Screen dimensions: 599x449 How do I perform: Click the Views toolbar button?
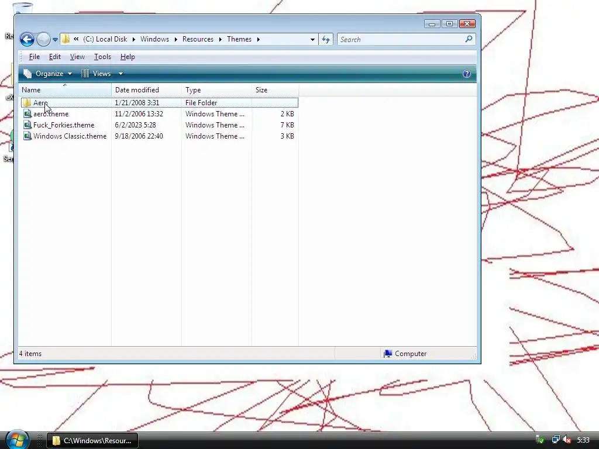pos(97,74)
